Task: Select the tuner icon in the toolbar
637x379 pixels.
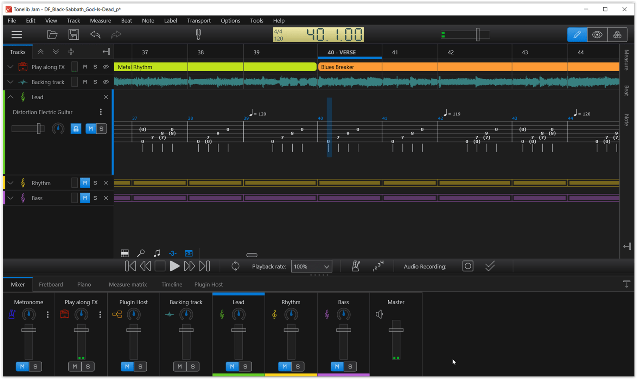Action: (x=198, y=34)
